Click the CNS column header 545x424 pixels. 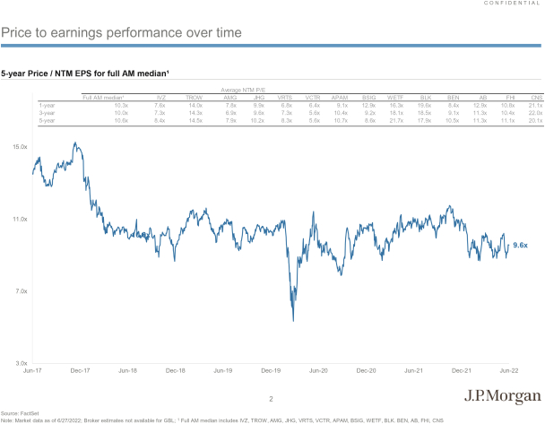coord(537,98)
